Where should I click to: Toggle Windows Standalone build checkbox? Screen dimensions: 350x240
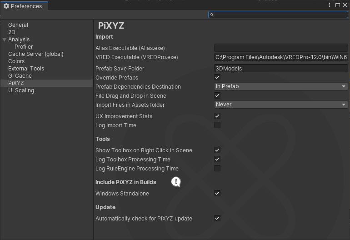217,193
